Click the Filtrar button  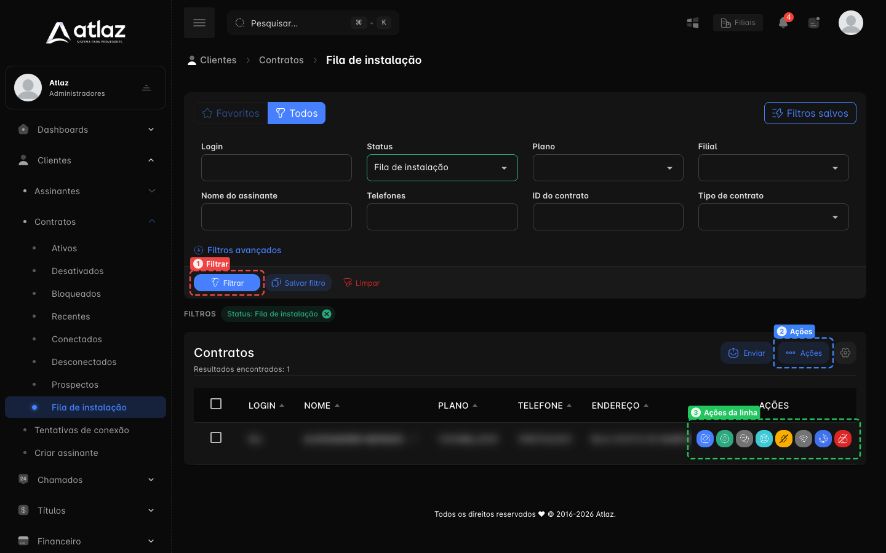tap(227, 283)
